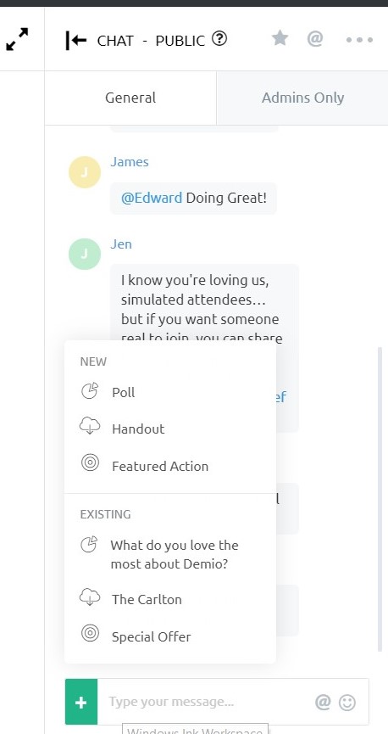388x734 pixels.
Task: Switch to the Admins Only tab
Action: (302, 98)
